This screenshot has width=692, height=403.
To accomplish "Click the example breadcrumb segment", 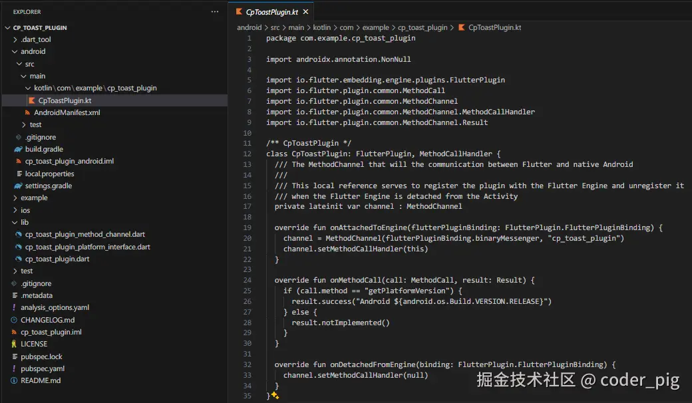I will click(x=375, y=27).
